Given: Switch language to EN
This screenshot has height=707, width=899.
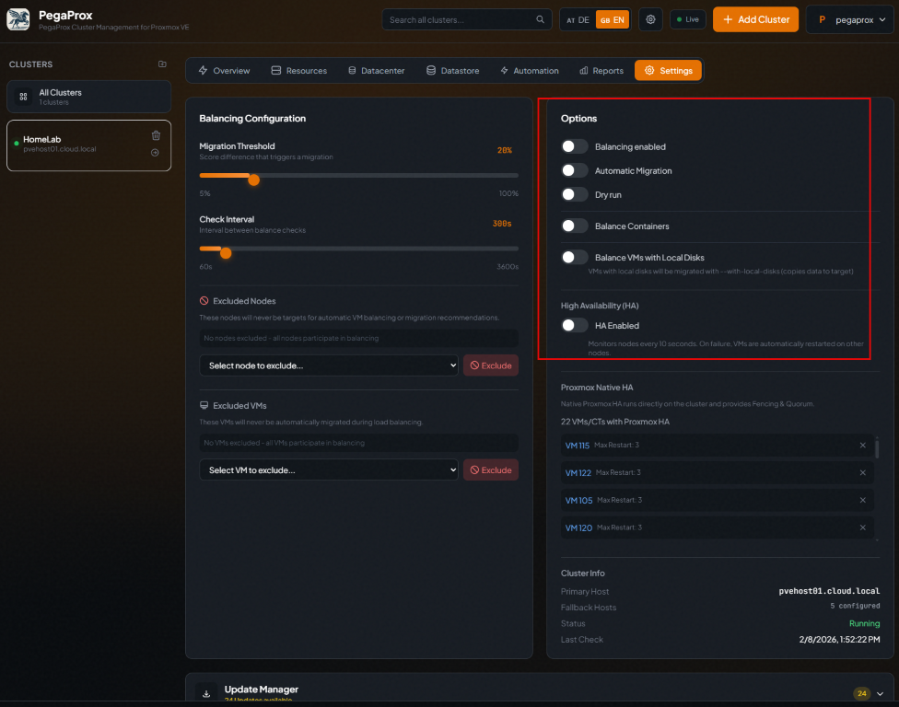Looking at the screenshot, I should (613, 19).
